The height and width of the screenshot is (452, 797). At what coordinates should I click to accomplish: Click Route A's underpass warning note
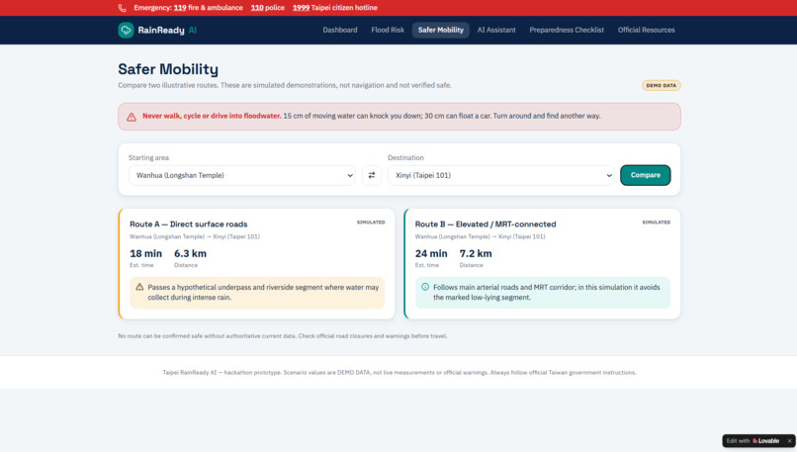(x=257, y=293)
